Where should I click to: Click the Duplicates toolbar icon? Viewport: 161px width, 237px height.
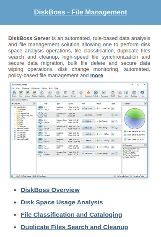(42, 94)
